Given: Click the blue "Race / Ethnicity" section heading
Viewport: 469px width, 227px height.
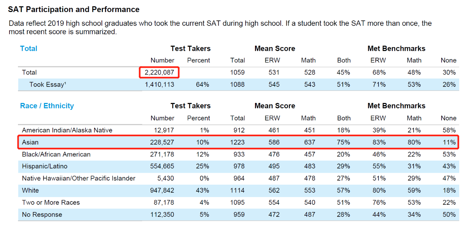Looking at the screenshot, I should (47, 106).
